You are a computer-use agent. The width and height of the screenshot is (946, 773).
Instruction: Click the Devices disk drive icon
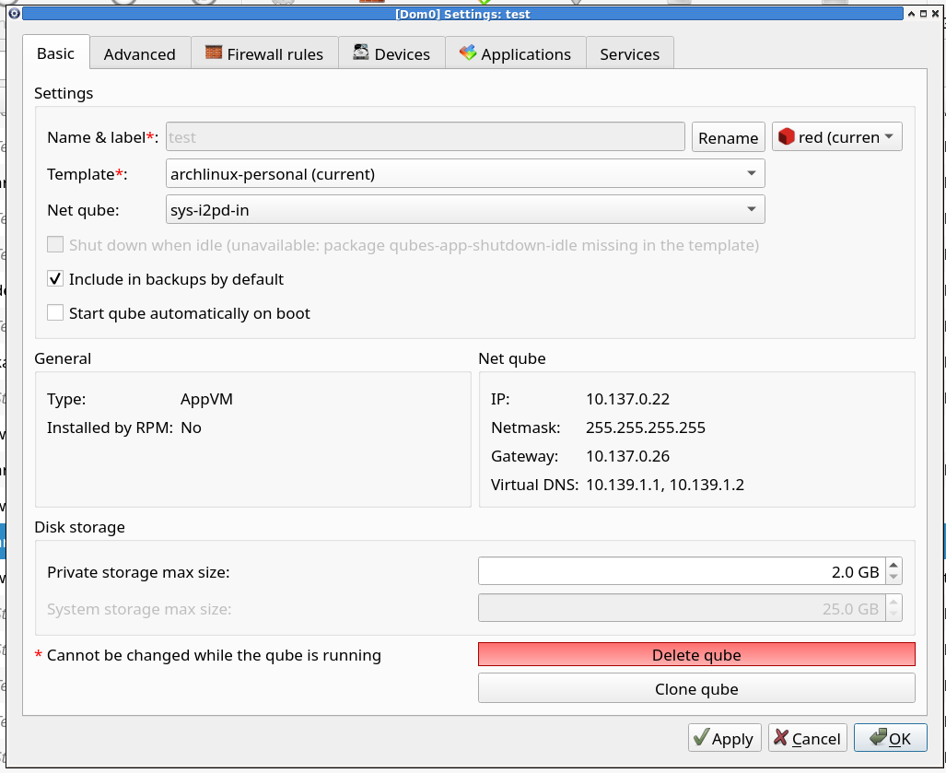click(361, 53)
